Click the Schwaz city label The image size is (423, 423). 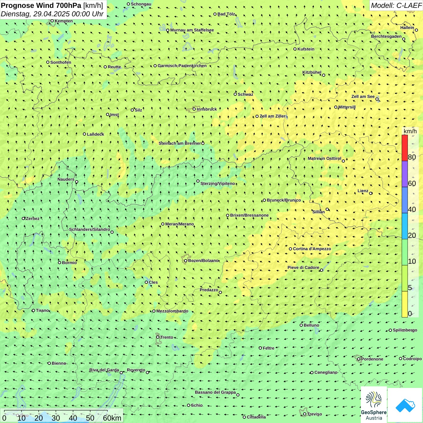point(245,94)
